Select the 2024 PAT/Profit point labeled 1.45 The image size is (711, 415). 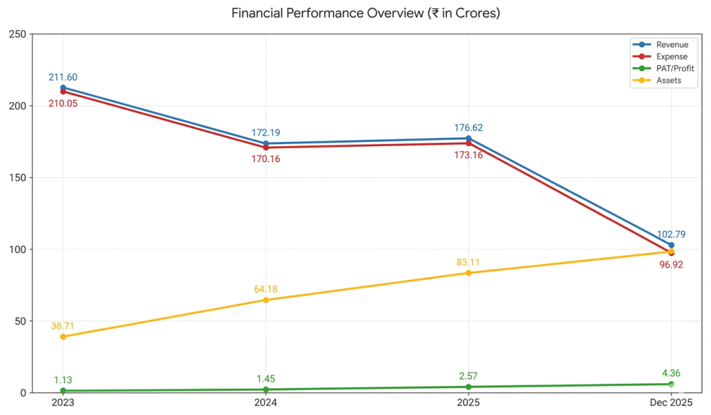pyautogui.click(x=266, y=389)
